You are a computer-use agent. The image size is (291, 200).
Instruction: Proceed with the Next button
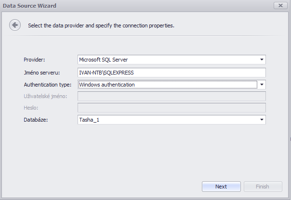click(221, 187)
